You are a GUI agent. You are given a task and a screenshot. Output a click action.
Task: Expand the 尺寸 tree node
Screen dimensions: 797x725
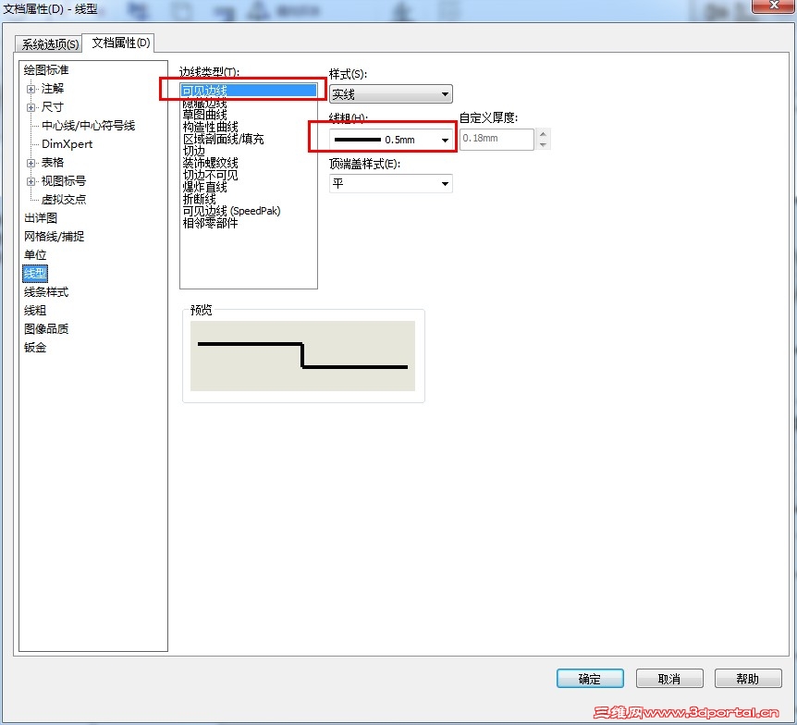click(x=30, y=106)
